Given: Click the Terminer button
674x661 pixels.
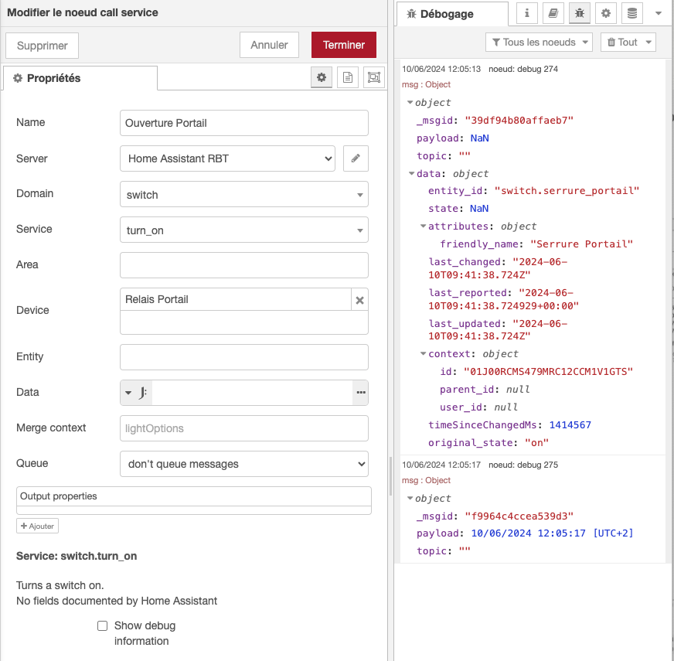Looking at the screenshot, I should click(343, 45).
